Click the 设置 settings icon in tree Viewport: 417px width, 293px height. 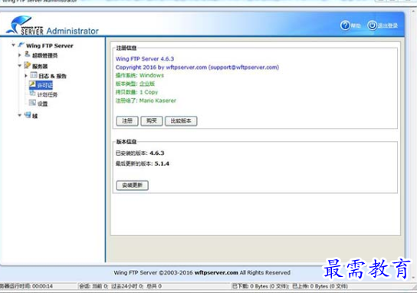click(32, 103)
